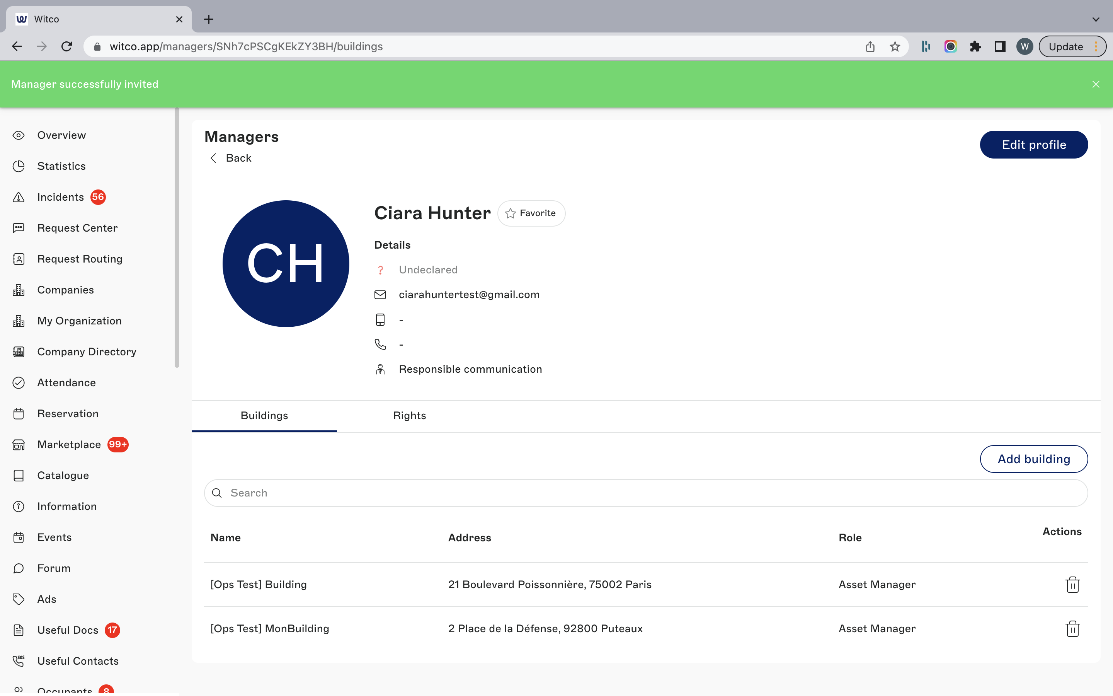Dismiss the green success notification banner

tap(1096, 84)
